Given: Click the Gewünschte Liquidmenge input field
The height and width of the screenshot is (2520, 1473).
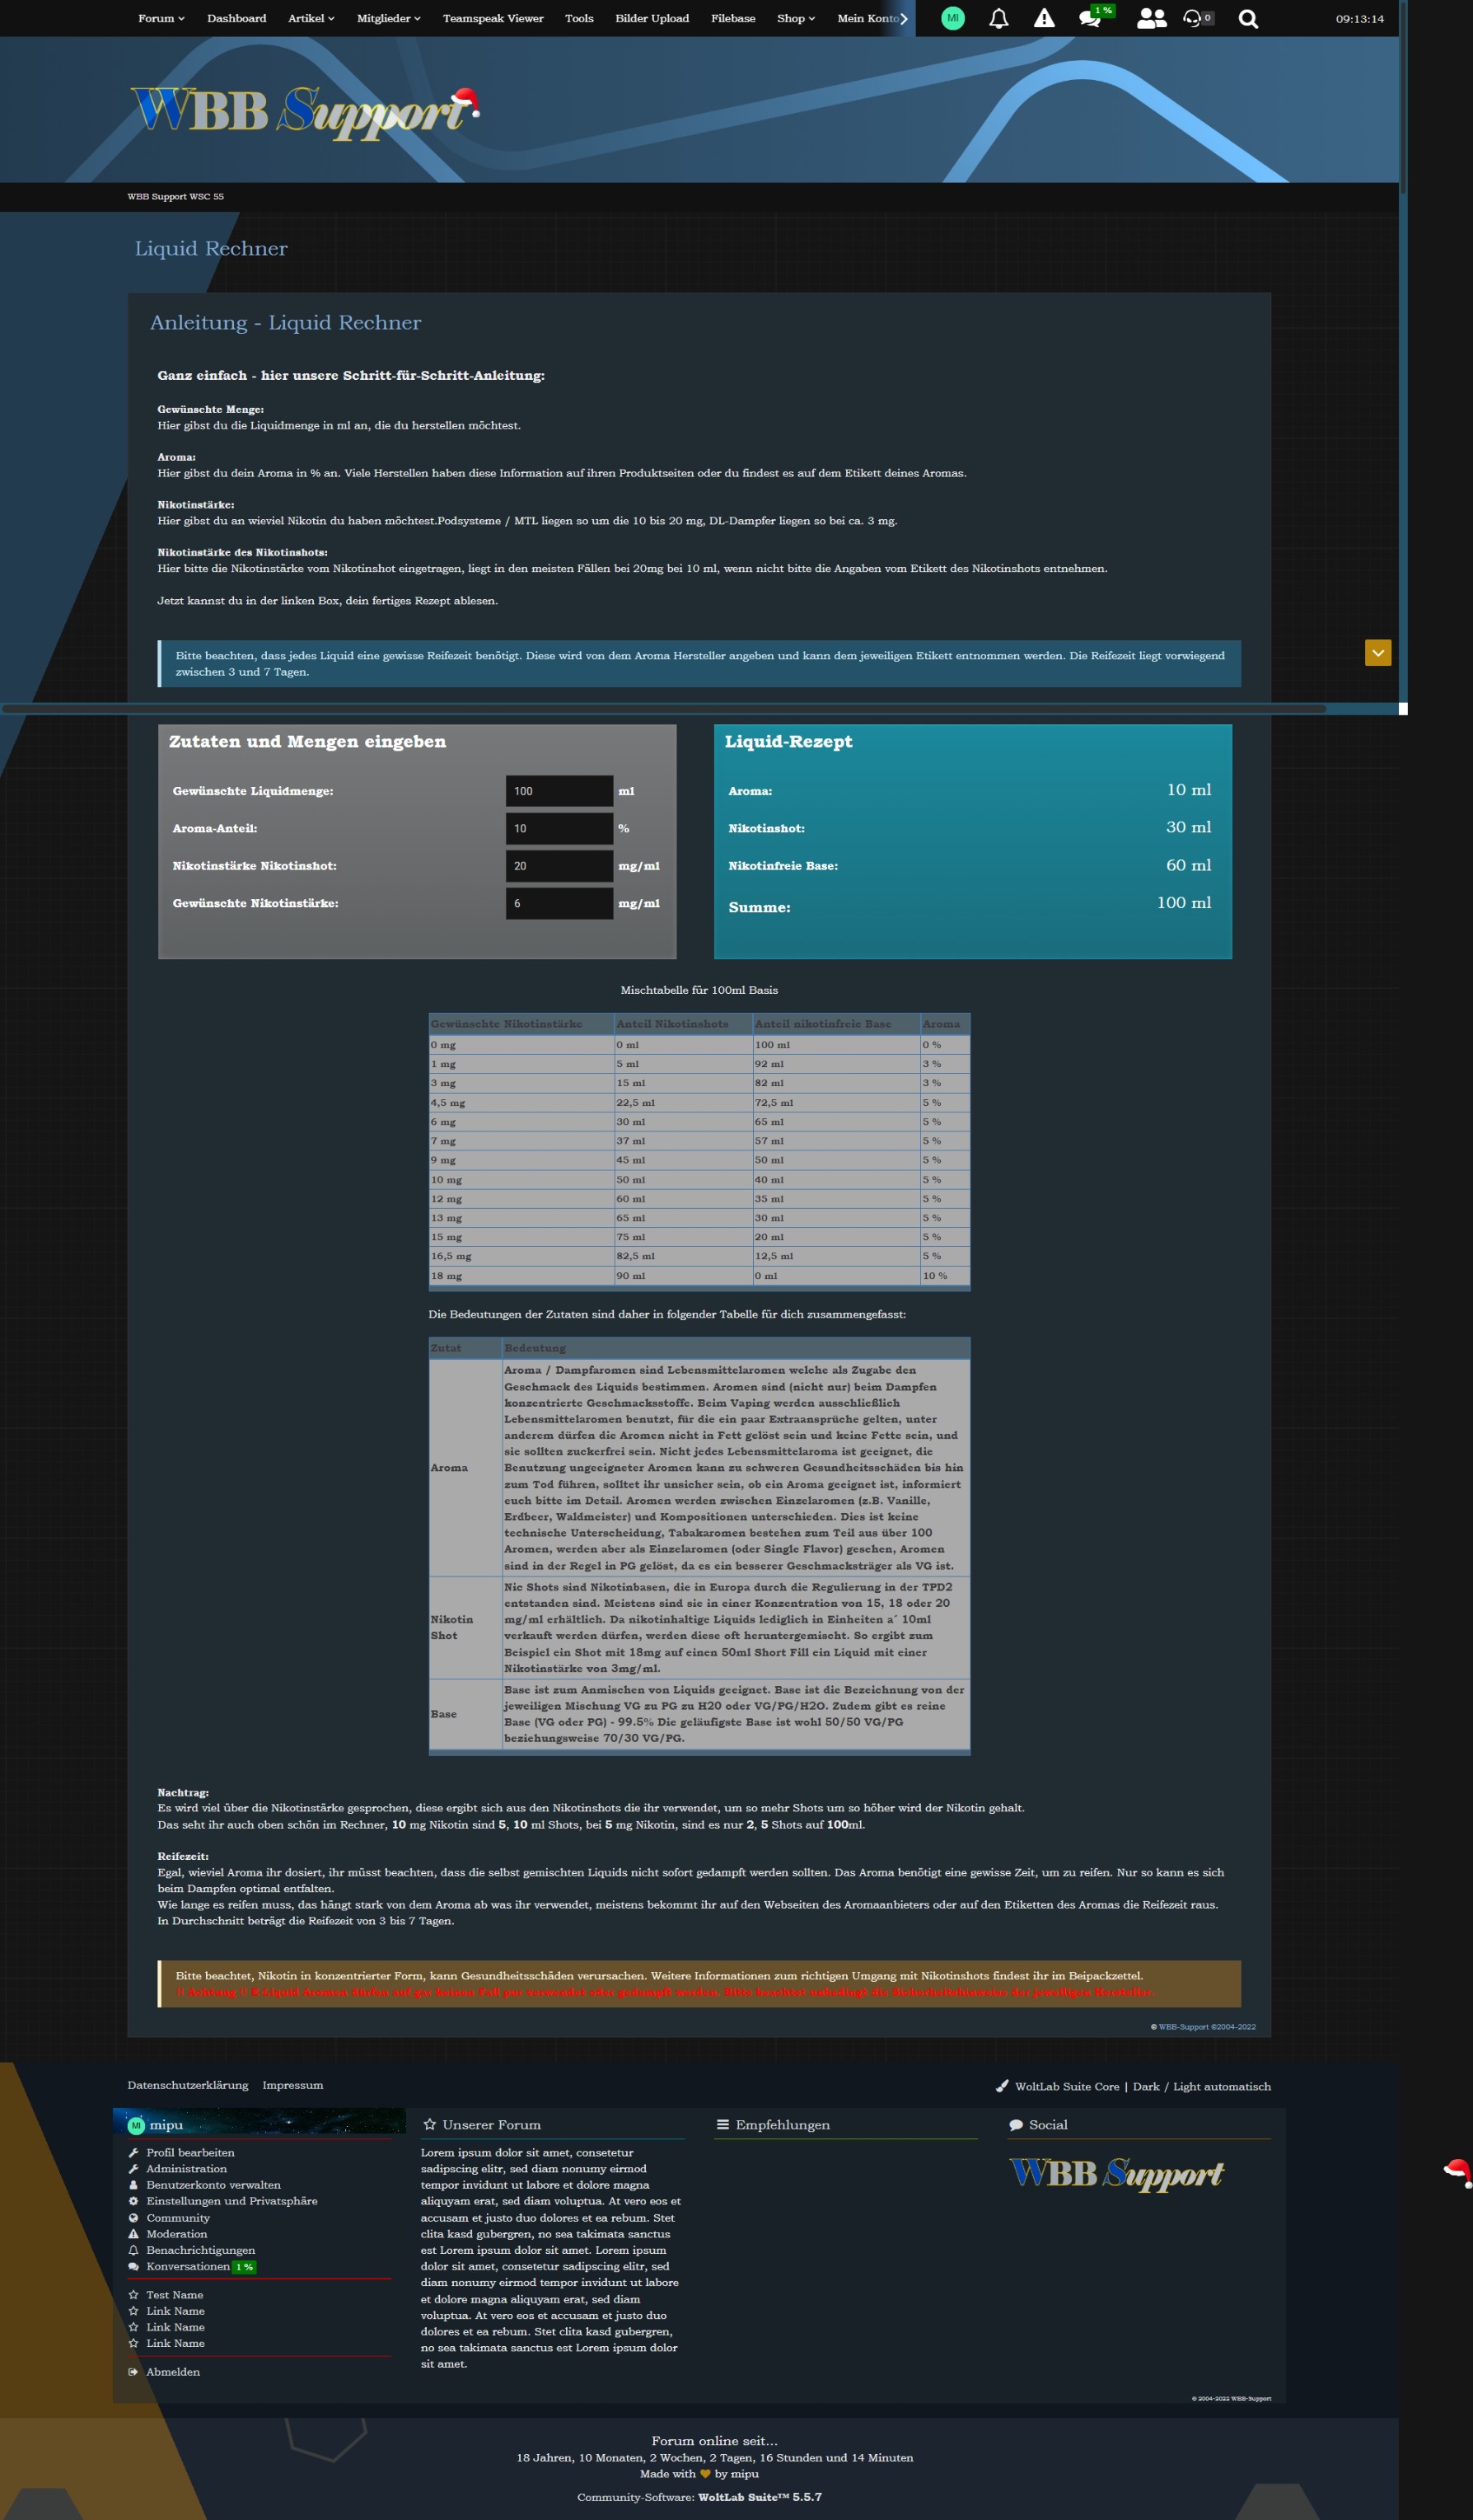Looking at the screenshot, I should click(x=558, y=791).
